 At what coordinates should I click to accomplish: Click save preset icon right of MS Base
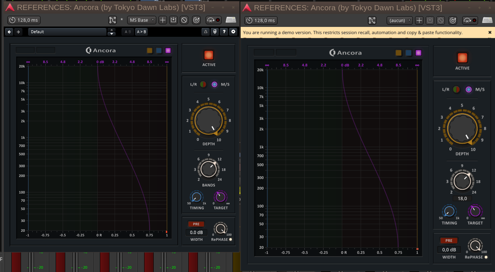point(173,20)
